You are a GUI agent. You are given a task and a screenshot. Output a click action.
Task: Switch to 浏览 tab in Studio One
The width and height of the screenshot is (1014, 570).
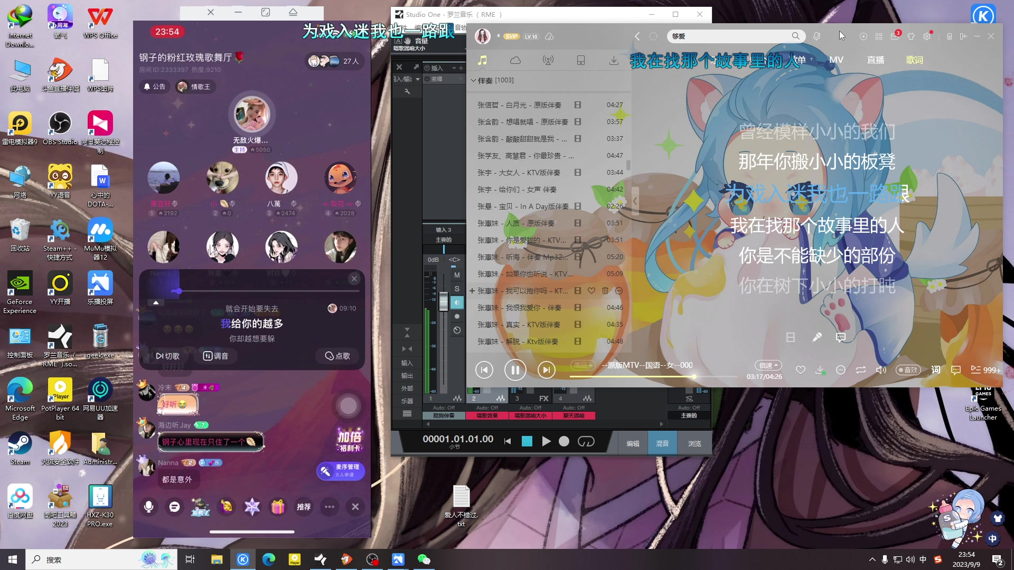click(694, 443)
